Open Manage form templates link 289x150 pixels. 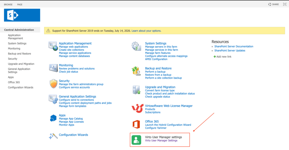point(73,106)
